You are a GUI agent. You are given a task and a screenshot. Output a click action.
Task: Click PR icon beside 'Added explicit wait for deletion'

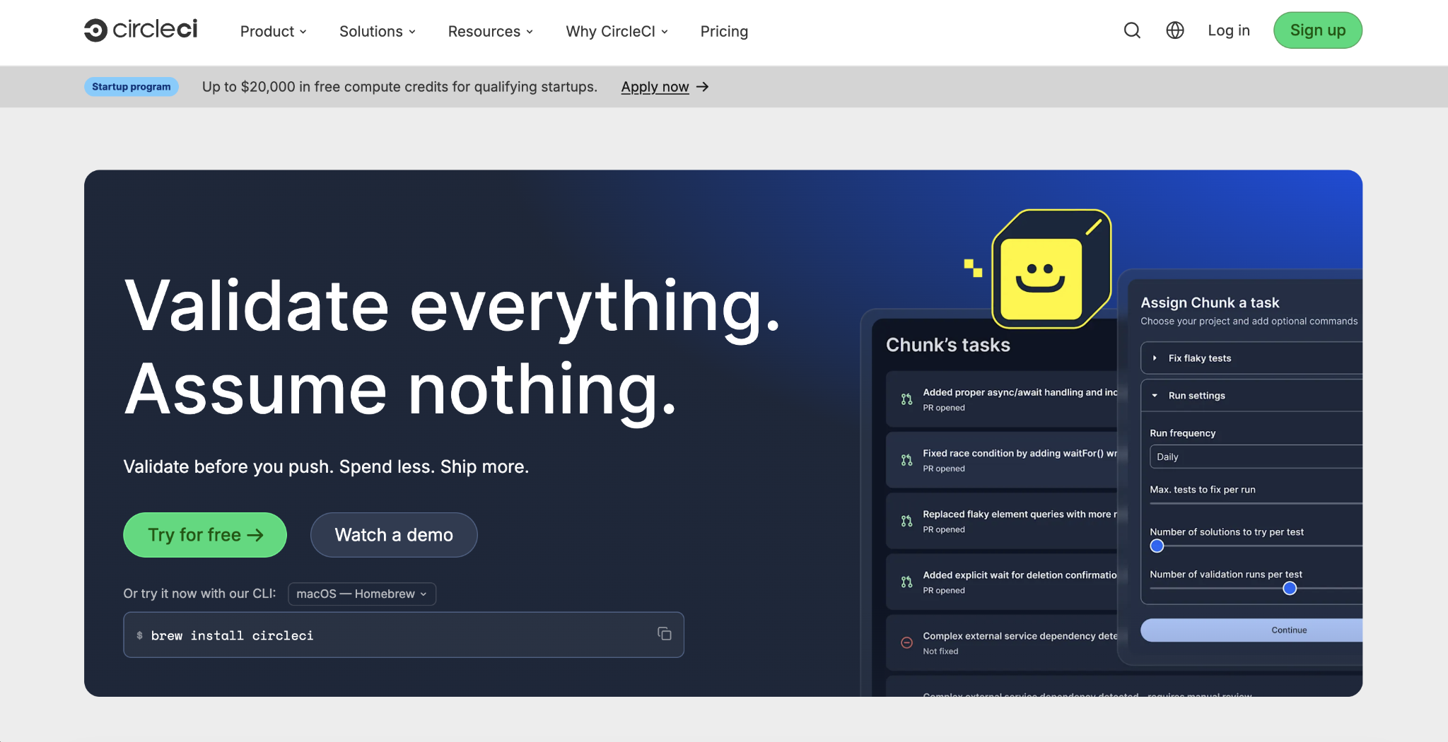point(906,582)
